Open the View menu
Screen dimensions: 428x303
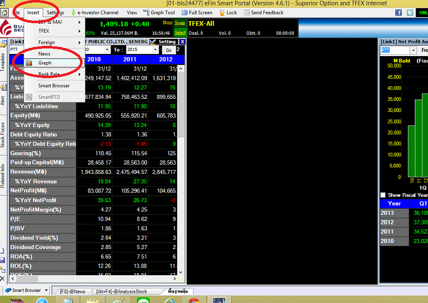132,13
